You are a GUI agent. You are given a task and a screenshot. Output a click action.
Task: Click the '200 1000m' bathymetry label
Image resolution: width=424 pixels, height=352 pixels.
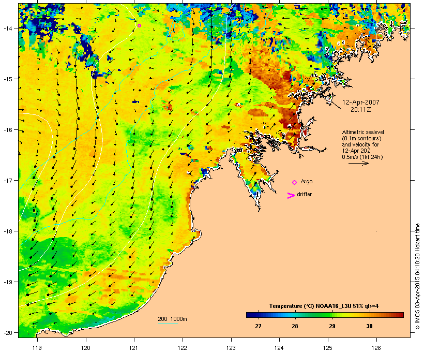(x=172, y=319)
